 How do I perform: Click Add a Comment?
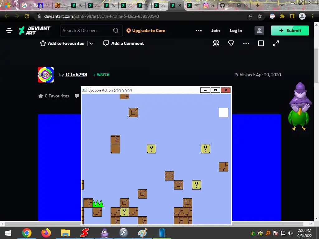click(123, 43)
